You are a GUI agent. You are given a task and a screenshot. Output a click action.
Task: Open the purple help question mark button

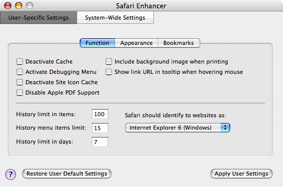click(10, 174)
